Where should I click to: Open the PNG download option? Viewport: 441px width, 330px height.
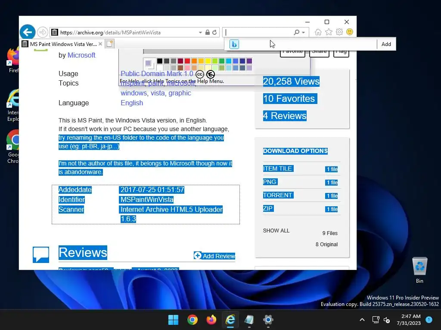(270, 182)
